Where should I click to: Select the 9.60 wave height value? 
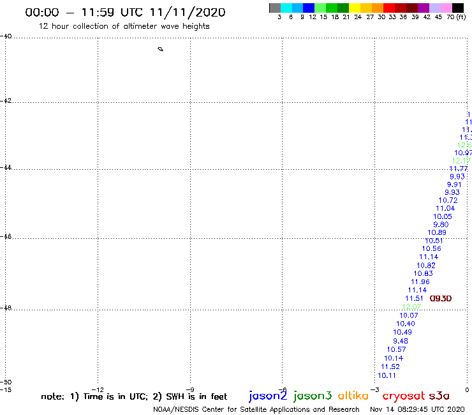click(441, 225)
